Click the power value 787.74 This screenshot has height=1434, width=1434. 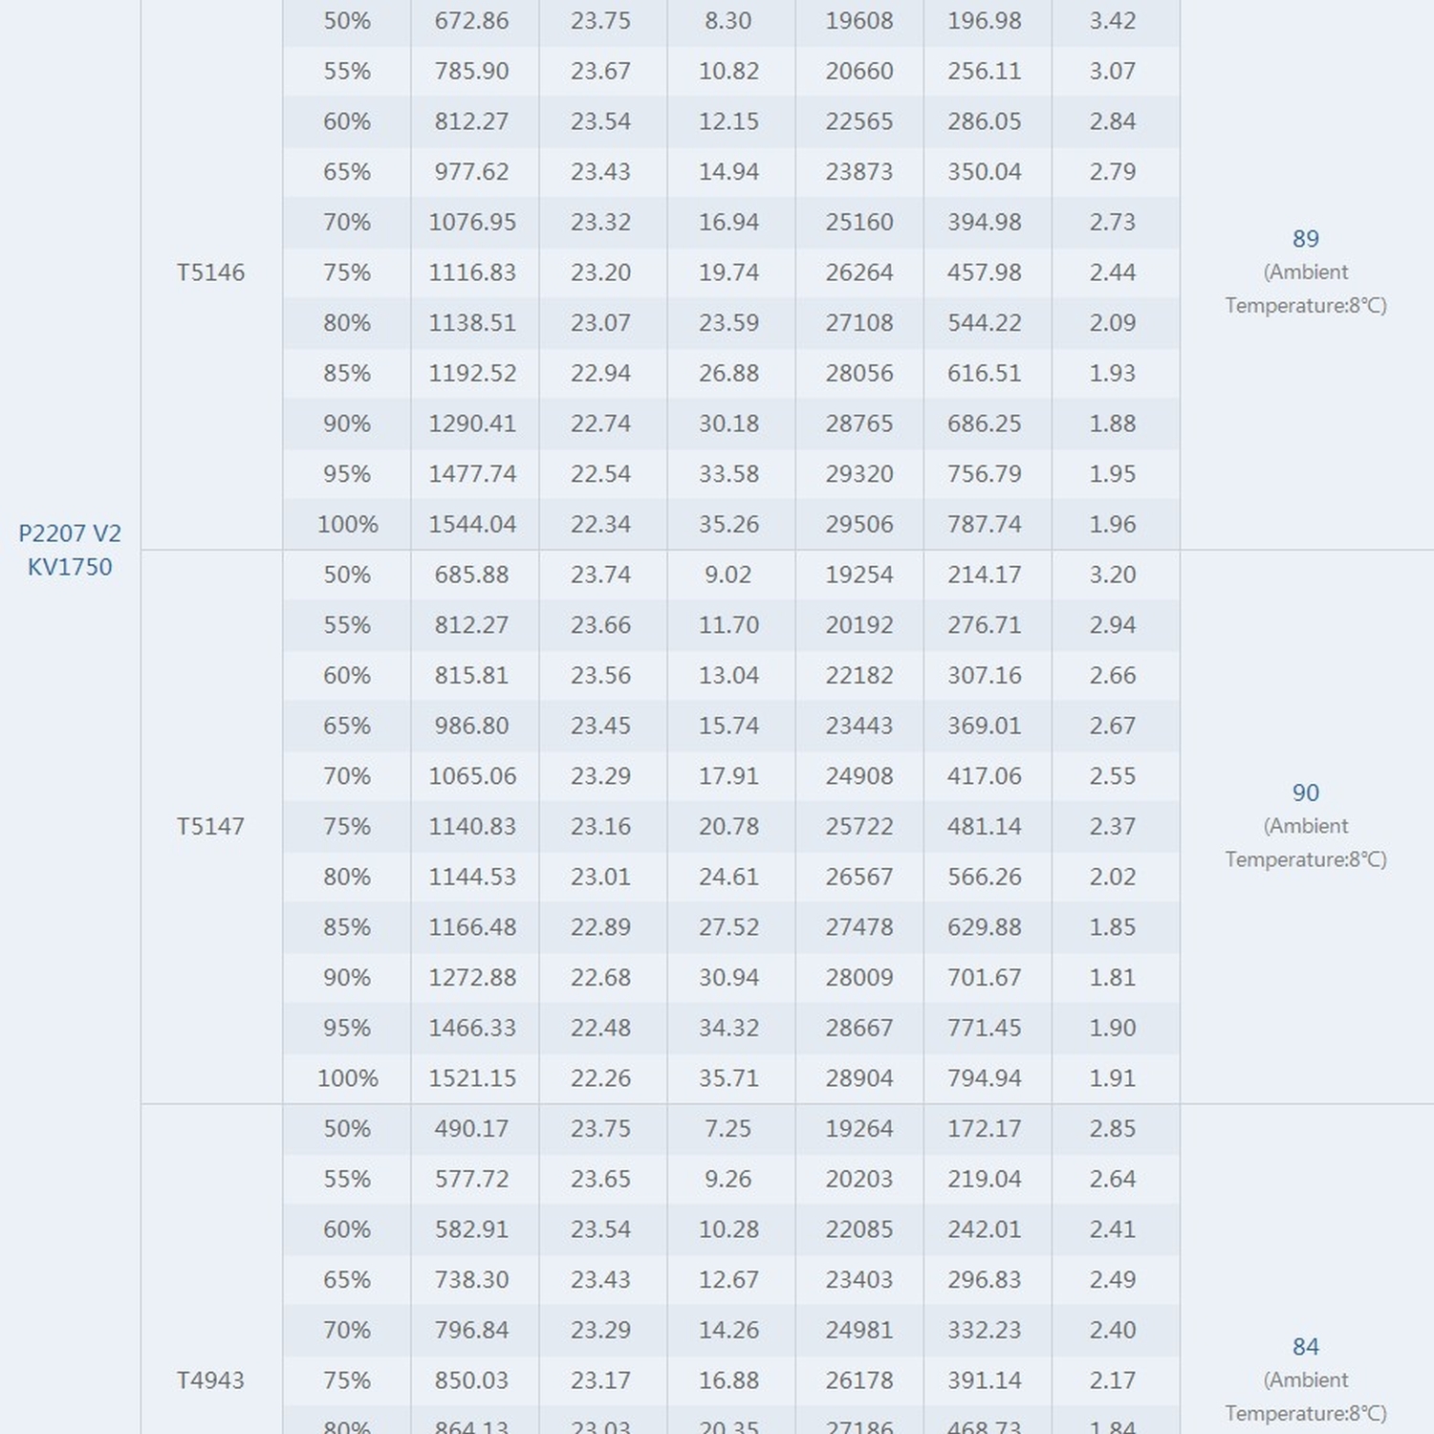[x=984, y=524]
